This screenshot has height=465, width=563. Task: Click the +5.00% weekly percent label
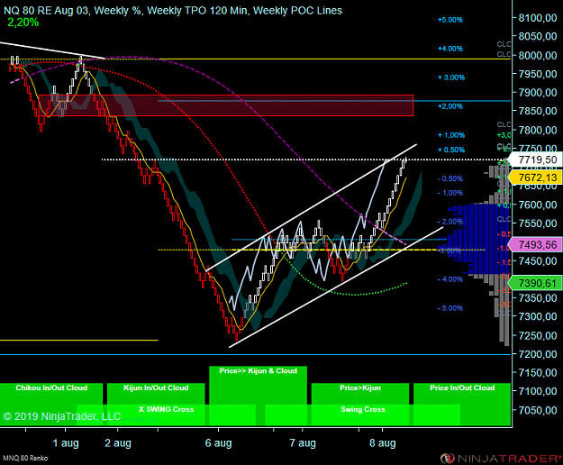[x=449, y=20]
